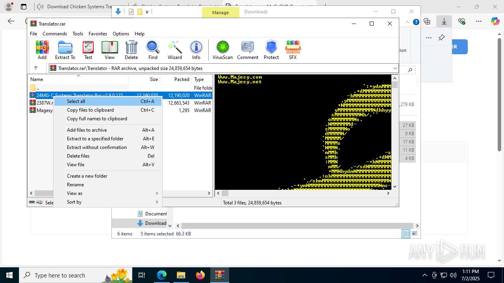Expand the View as submenu
The width and height of the screenshot is (504, 283).
tap(108, 193)
